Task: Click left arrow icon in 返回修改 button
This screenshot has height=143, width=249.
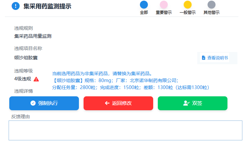Action: (x=107, y=103)
